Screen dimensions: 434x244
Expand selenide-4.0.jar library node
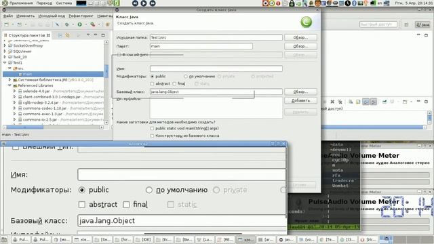coord(15,91)
